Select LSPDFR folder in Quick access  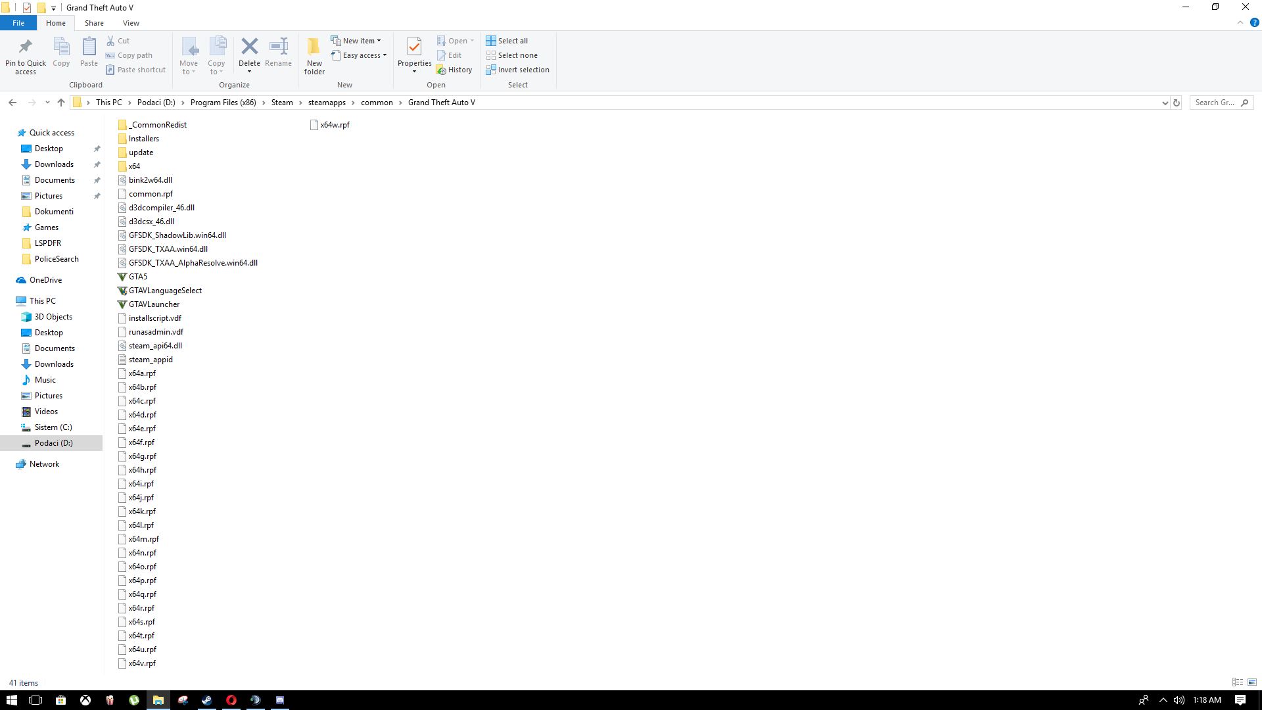click(x=48, y=243)
